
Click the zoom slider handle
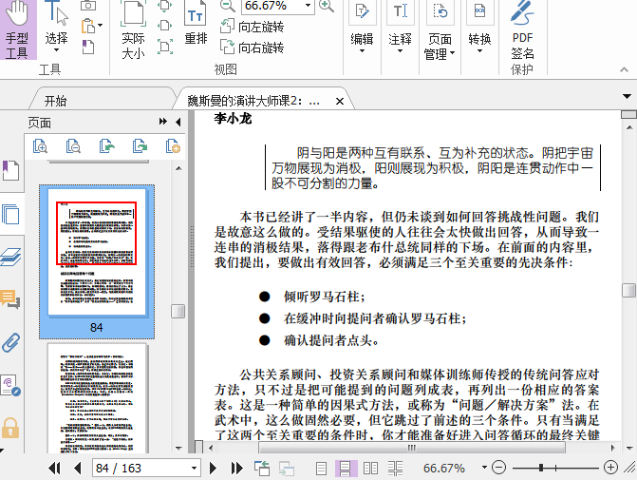click(x=541, y=468)
